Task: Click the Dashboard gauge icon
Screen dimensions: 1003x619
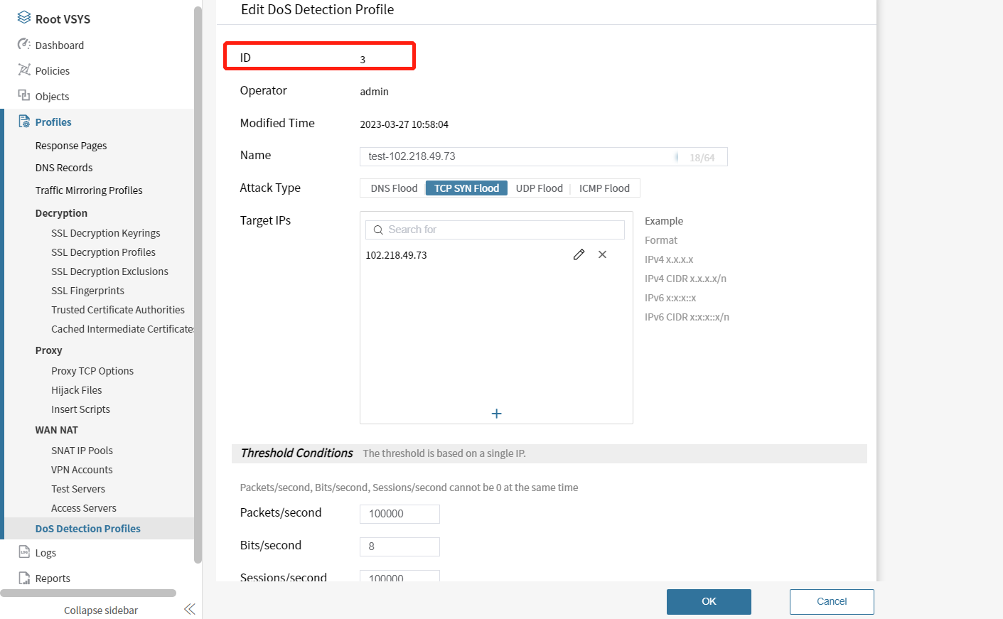Action: 24,45
